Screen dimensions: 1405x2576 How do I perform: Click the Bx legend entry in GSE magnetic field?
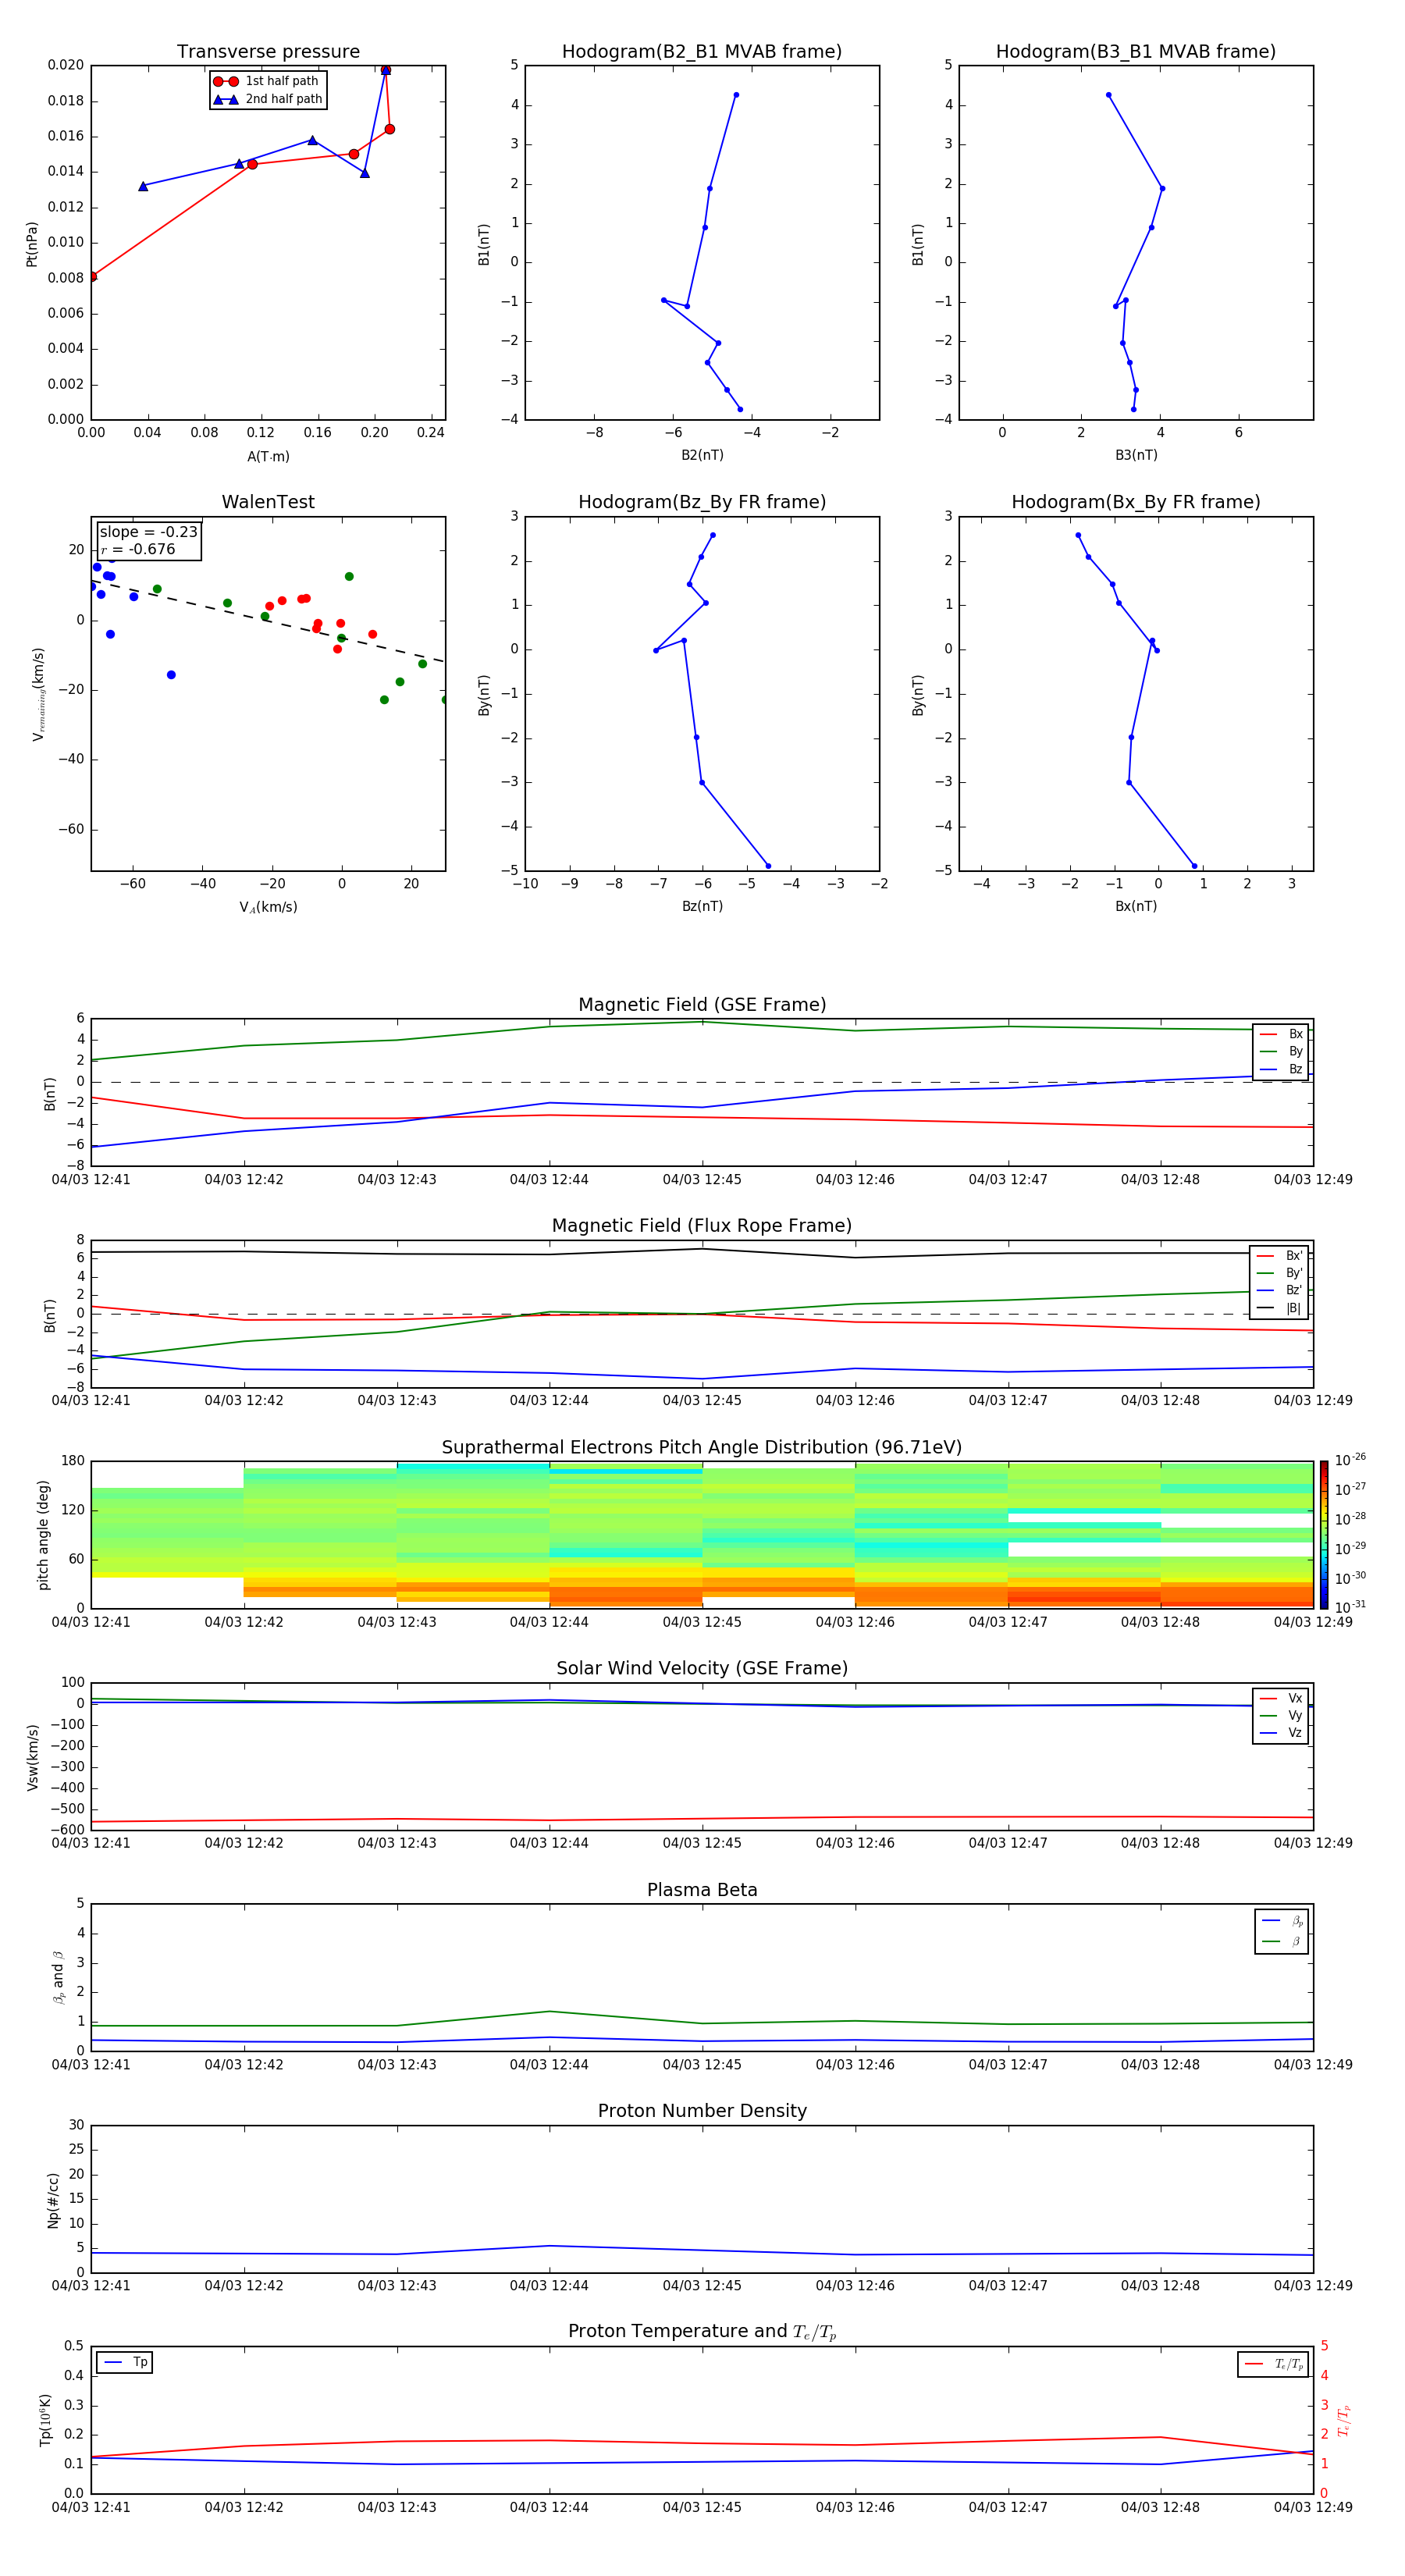1281,1034
